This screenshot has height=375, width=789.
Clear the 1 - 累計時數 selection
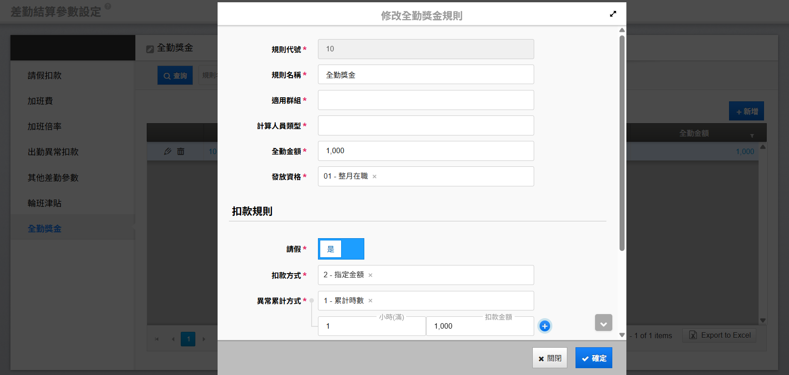(x=370, y=300)
